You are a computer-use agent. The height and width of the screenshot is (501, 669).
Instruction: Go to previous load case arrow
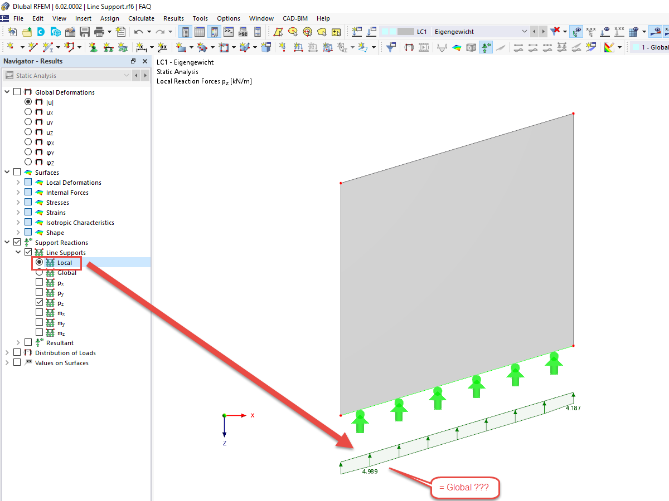[x=534, y=32]
